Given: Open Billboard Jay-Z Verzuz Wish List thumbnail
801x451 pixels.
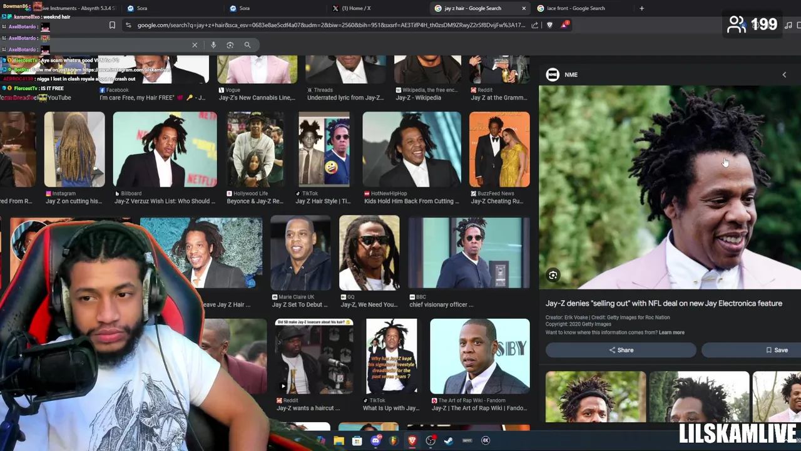Looking at the screenshot, I should tap(165, 150).
